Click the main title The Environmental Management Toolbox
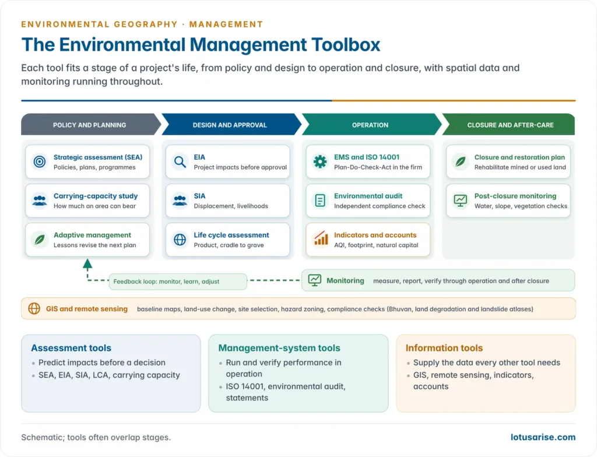The image size is (597, 457). click(x=201, y=45)
